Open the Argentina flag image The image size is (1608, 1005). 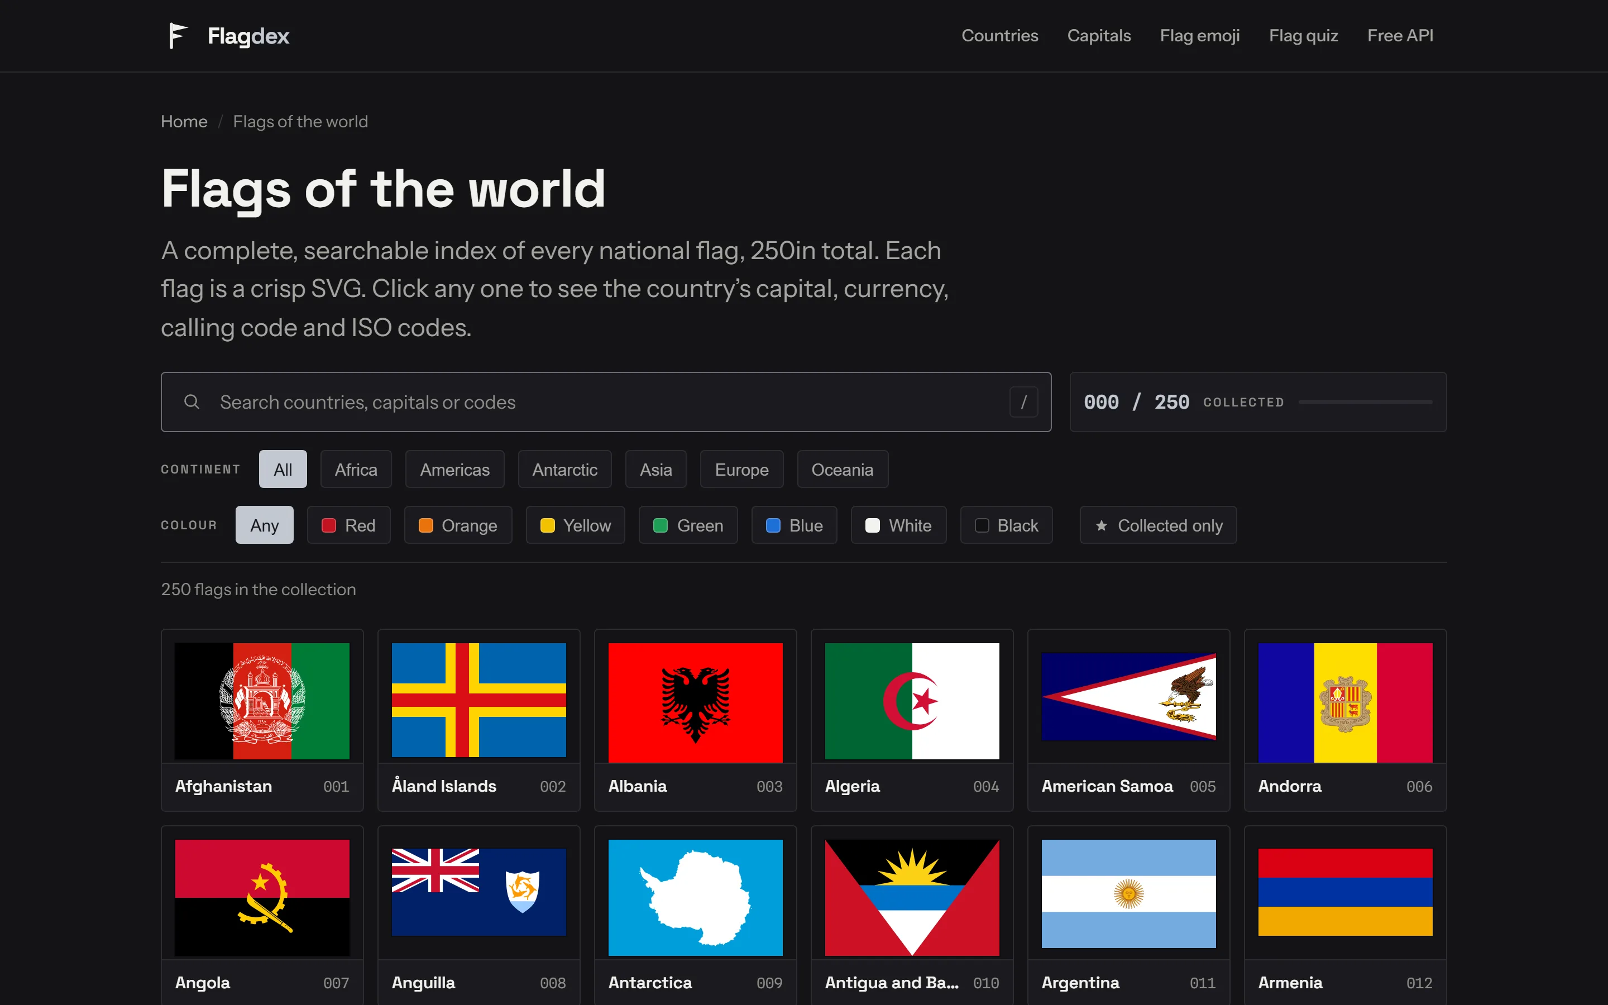[x=1128, y=893]
